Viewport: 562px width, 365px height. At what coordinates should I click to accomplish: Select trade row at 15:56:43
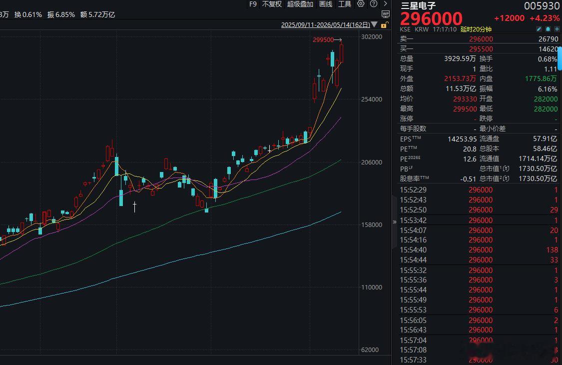pyautogui.click(x=479, y=330)
